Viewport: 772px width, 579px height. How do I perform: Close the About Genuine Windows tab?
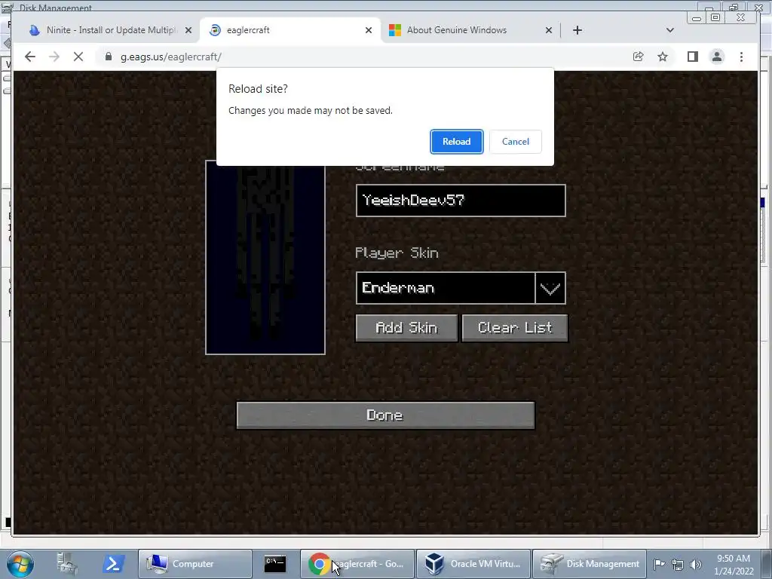[549, 30]
